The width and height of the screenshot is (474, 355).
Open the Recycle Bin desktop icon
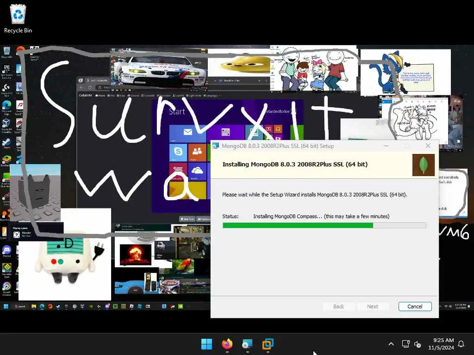pyautogui.click(x=18, y=18)
